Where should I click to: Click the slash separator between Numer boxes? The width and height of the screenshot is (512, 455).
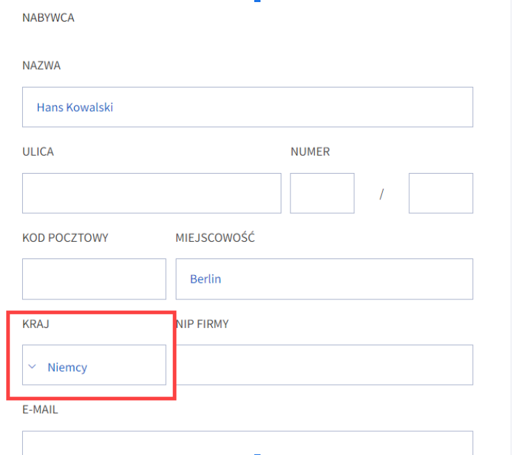(381, 195)
